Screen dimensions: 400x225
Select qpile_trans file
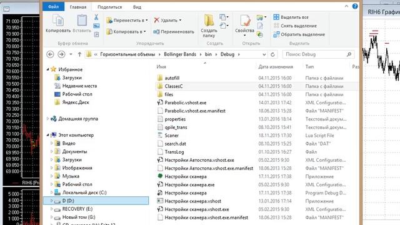176,127
